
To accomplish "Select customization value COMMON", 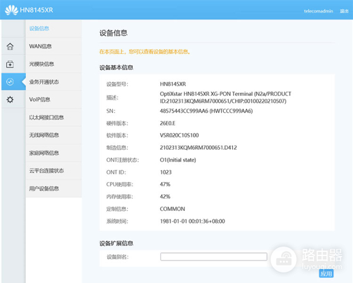I will (172, 209).
